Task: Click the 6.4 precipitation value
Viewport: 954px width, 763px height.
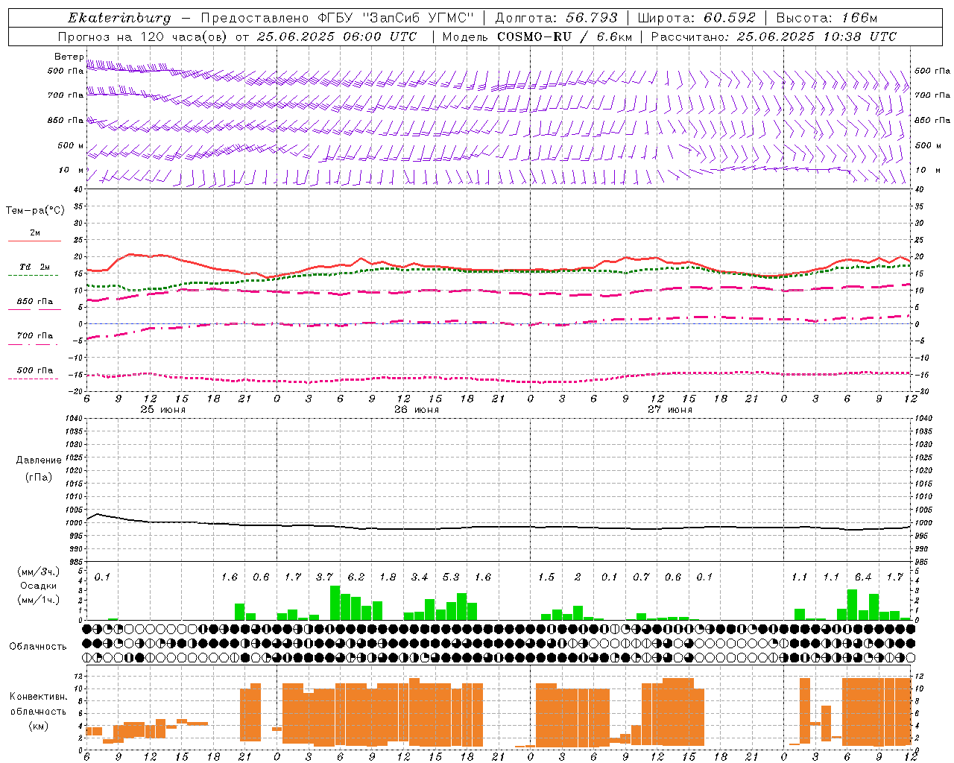Action: point(863,577)
